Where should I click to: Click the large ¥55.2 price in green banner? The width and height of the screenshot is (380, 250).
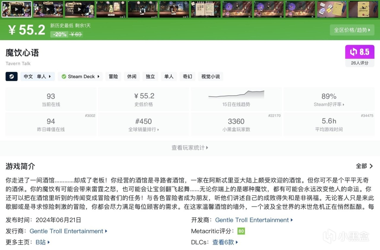[27, 30]
